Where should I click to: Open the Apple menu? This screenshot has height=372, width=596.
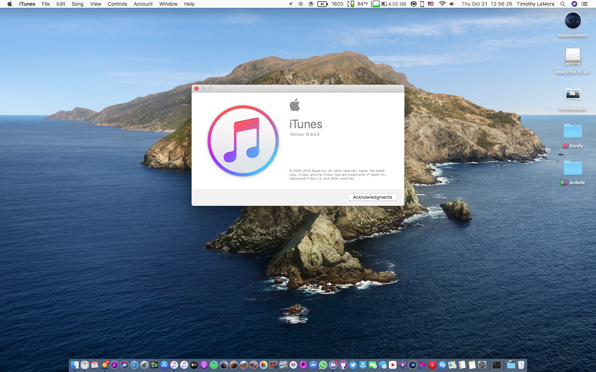pyautogui.click(x=10, y=4)
